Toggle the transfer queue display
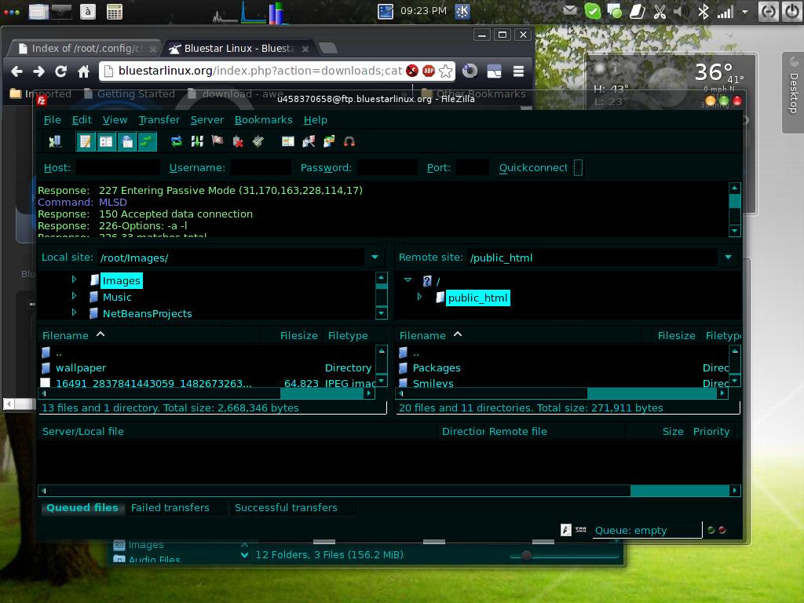The height and width of the screenshot is (603, 804). tap(147, 141)
